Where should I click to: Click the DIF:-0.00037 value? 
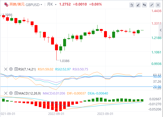click(x=77, y=93)
